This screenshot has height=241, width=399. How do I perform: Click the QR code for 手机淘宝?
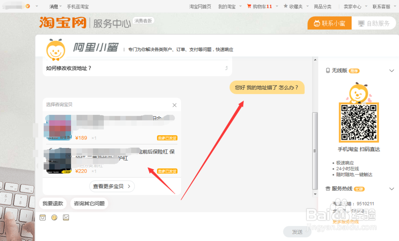pos(359,122)
